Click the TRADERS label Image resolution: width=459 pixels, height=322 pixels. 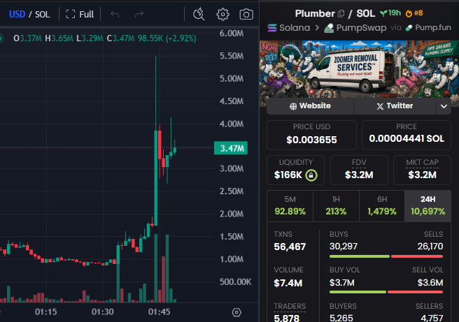290,306
